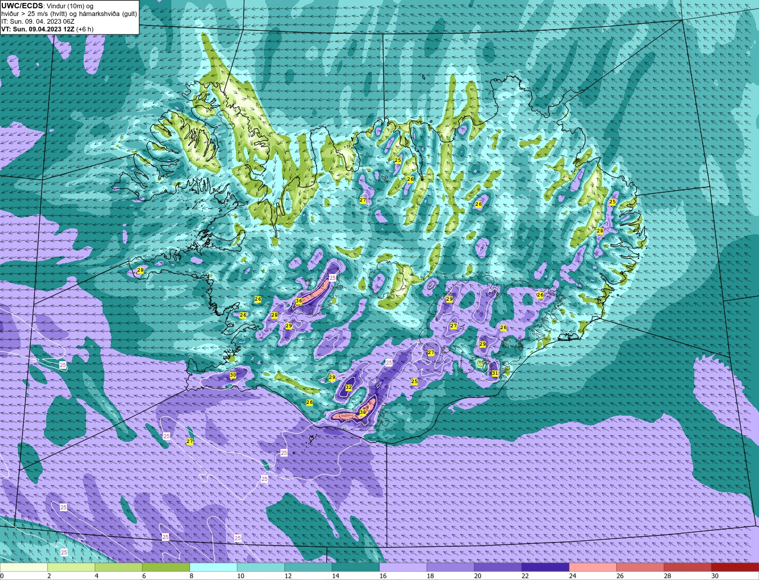Pick the 4–6 m/s yellow-green legend swatch
This screenshot has height=580, width=759.
coord(119,568)
